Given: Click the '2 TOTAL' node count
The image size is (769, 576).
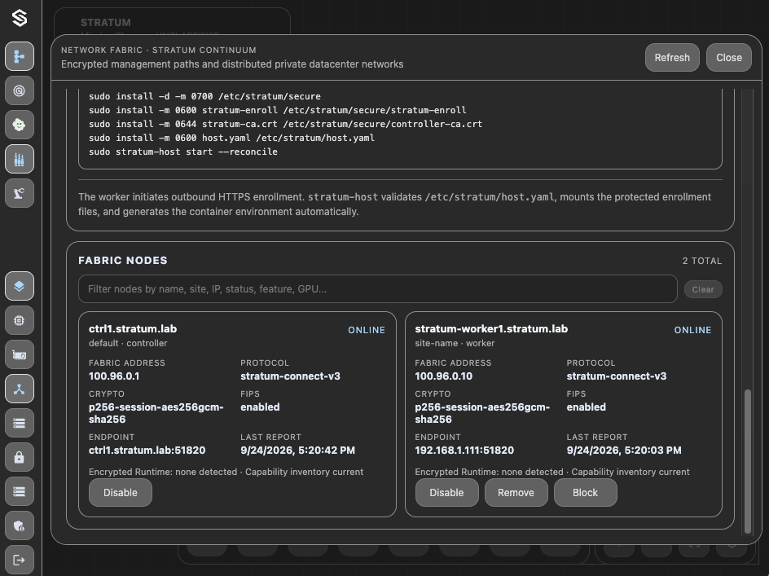Looking at the screenshot, I should click(x=702, y=261).
